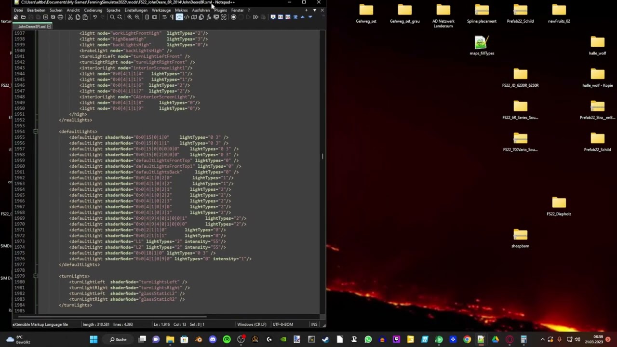Open Find dialog via magnifier icon
Viewport: 617px width, 347px height.
pos(112,17)
